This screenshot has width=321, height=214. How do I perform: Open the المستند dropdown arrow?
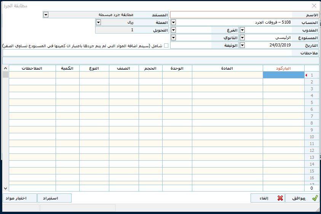coord(46,15)
